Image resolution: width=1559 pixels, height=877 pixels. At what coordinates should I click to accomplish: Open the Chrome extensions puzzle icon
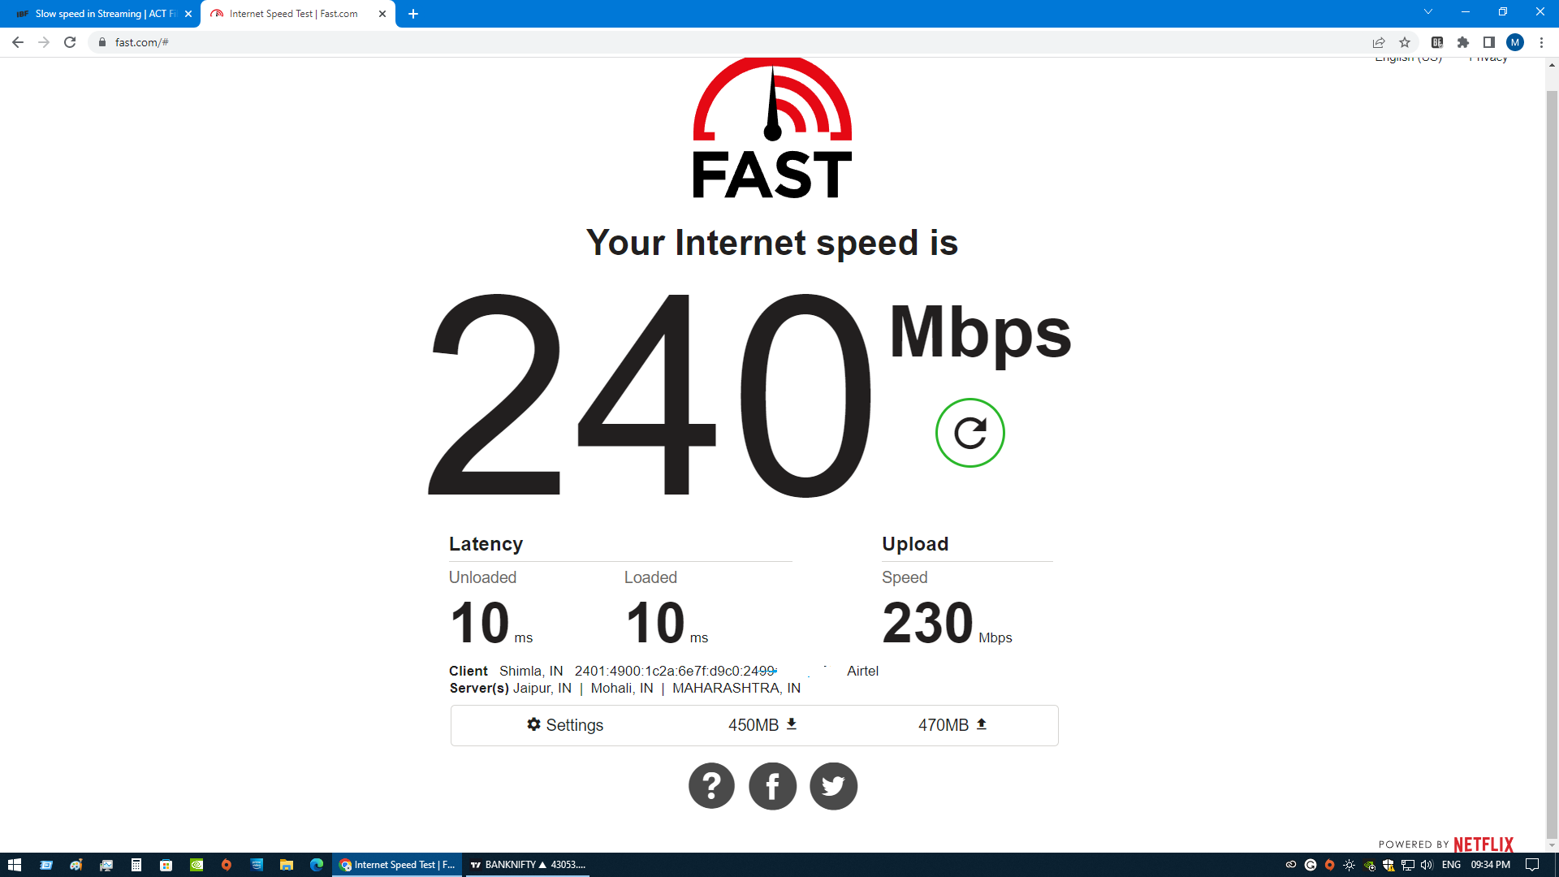click(1463, 42)
